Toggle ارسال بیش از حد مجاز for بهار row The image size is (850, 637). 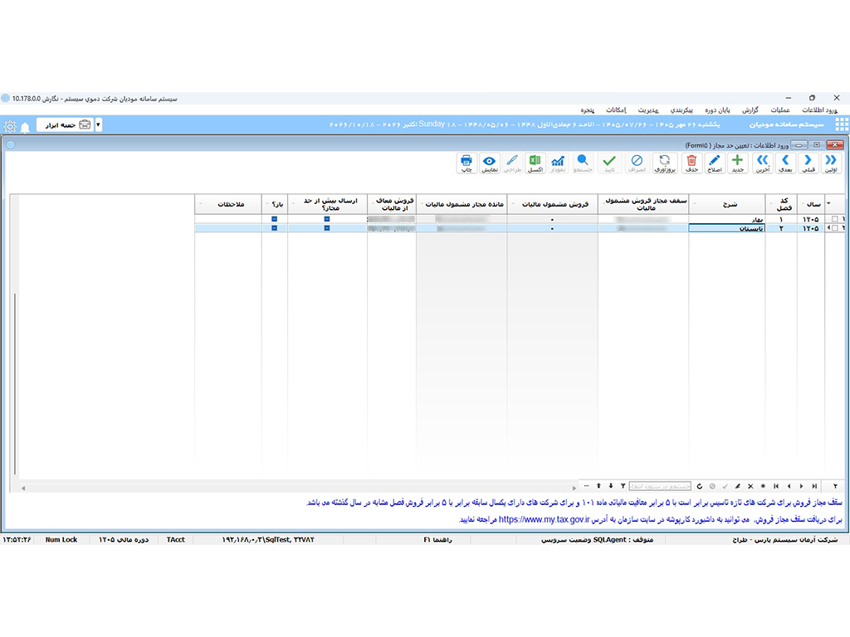[x=327, y=219]
